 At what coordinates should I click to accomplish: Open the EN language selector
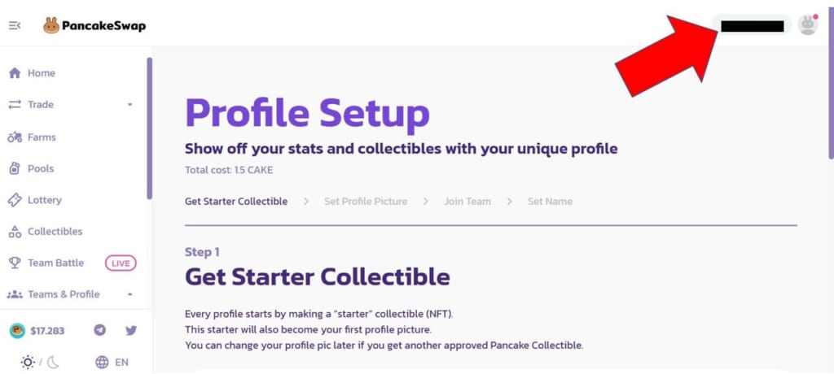[122, 363]
